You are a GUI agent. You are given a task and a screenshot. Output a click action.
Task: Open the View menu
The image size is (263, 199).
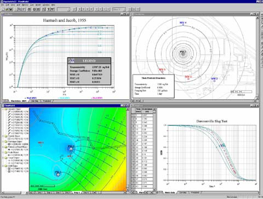point(13,5)
